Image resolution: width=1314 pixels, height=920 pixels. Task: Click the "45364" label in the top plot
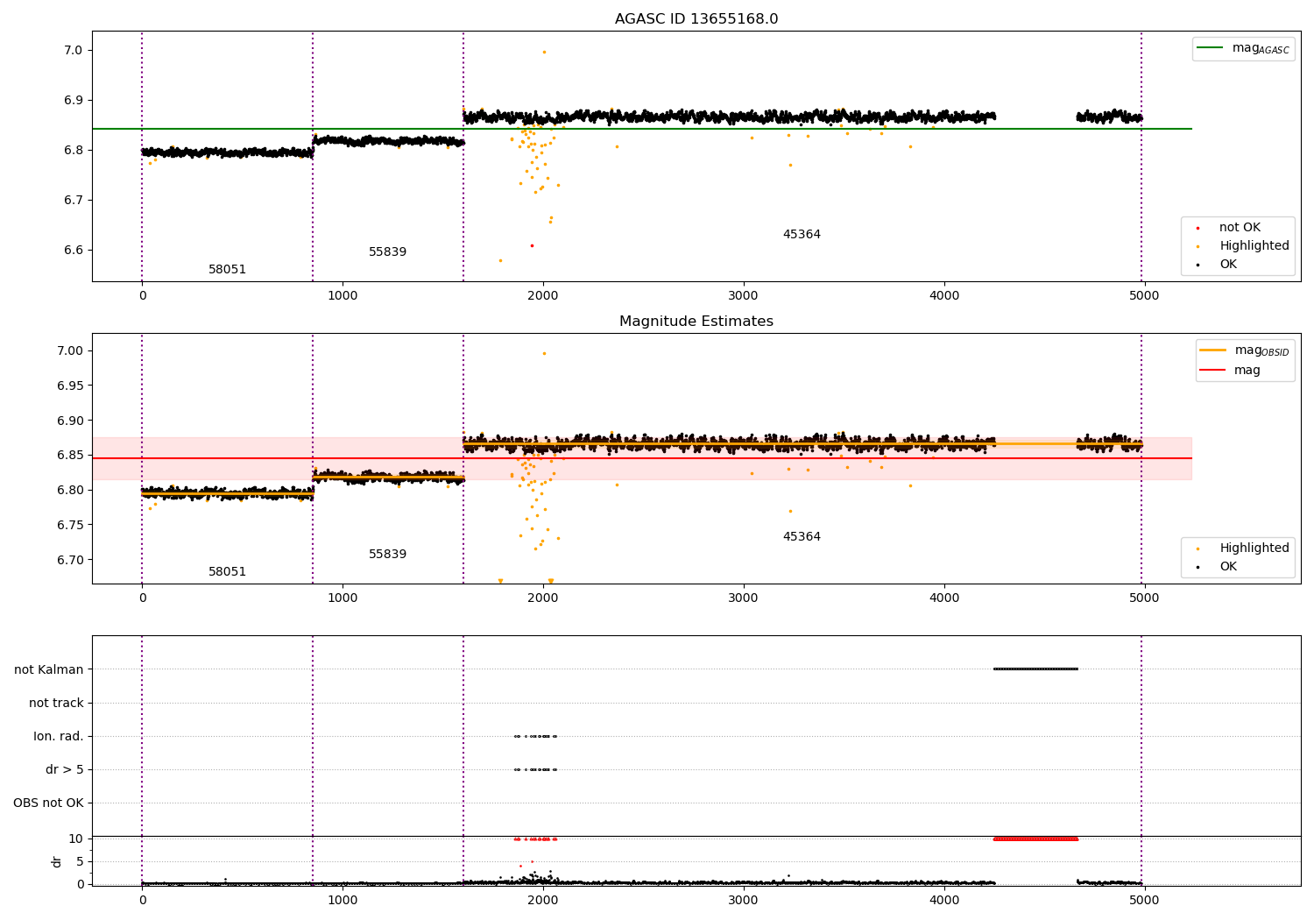[802, 235]
